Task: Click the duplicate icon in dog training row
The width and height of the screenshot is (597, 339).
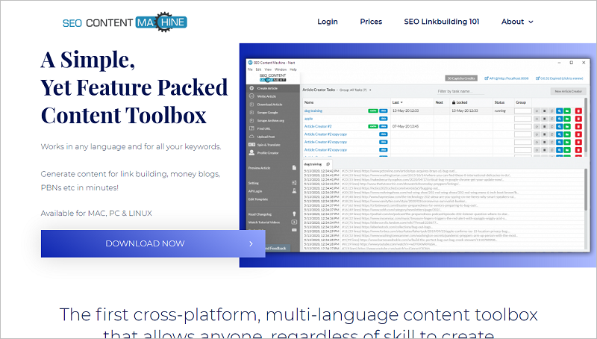Action: click(x=551, y=111)
